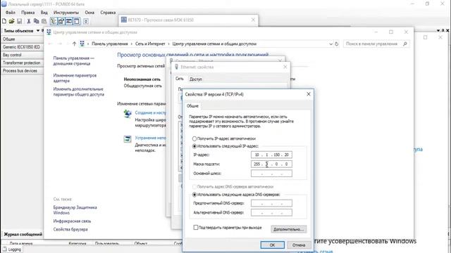451x253 pixels.
Task: Click Дополнительно button
Action: pyautogui.click(x=288, y=229)
